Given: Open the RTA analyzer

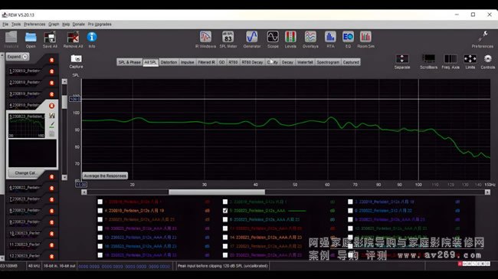Looking at the screenshot, I should [x=330, y=40].
